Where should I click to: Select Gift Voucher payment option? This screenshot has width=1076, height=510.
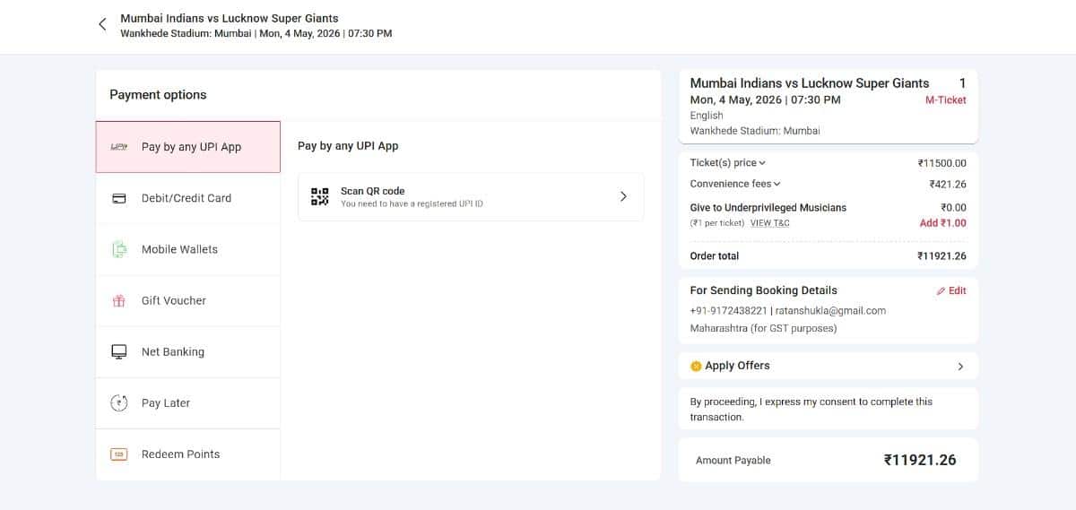(x=188, y=300)
